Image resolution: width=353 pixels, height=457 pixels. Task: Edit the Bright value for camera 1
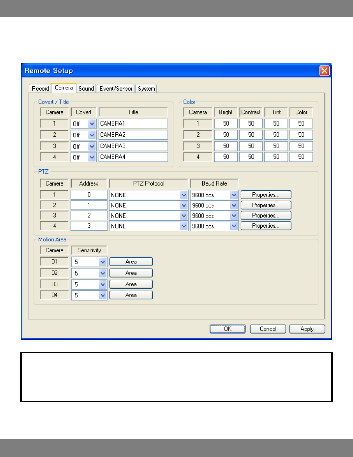(226, 123)
